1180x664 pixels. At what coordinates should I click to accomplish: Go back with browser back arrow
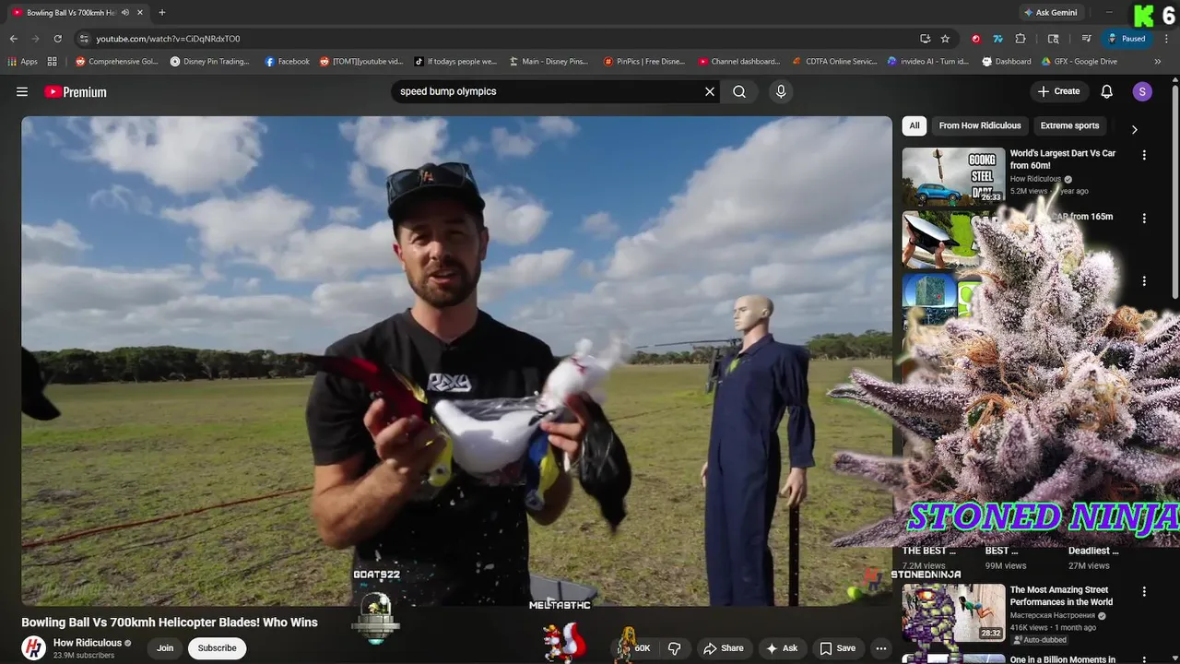tap(13, 39)
